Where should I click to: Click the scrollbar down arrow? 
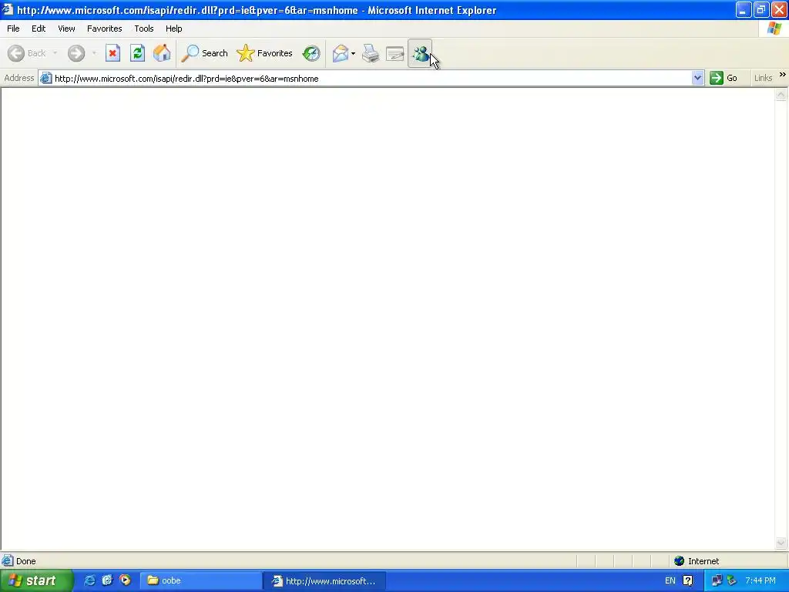pyautogui.click(x=781, y=543)
